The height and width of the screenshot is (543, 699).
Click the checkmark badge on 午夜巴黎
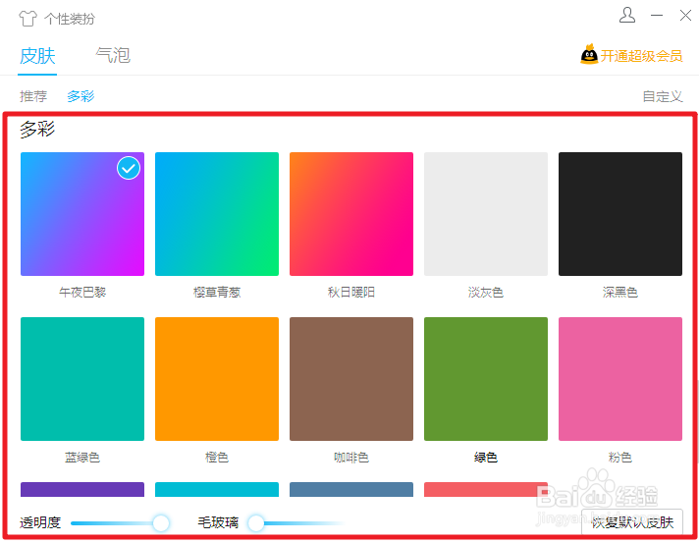(129, 168)
